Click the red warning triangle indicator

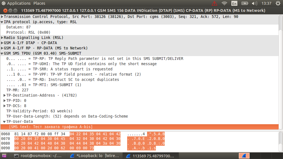(214, 3)
